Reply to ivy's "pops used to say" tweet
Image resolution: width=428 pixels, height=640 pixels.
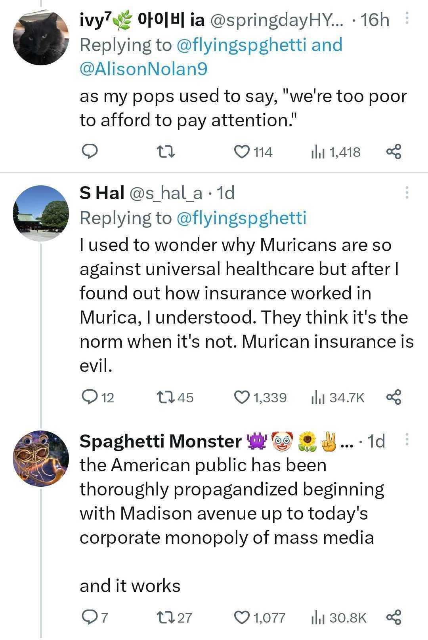(x=90, y=152)
